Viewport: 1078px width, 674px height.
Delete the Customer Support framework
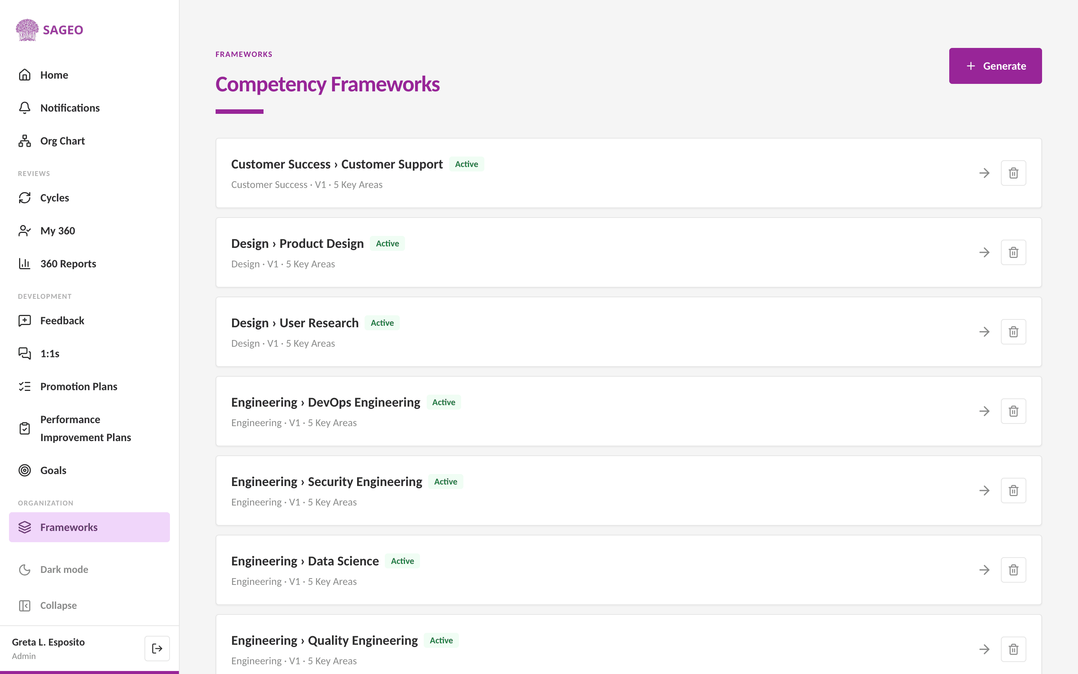1013,173
